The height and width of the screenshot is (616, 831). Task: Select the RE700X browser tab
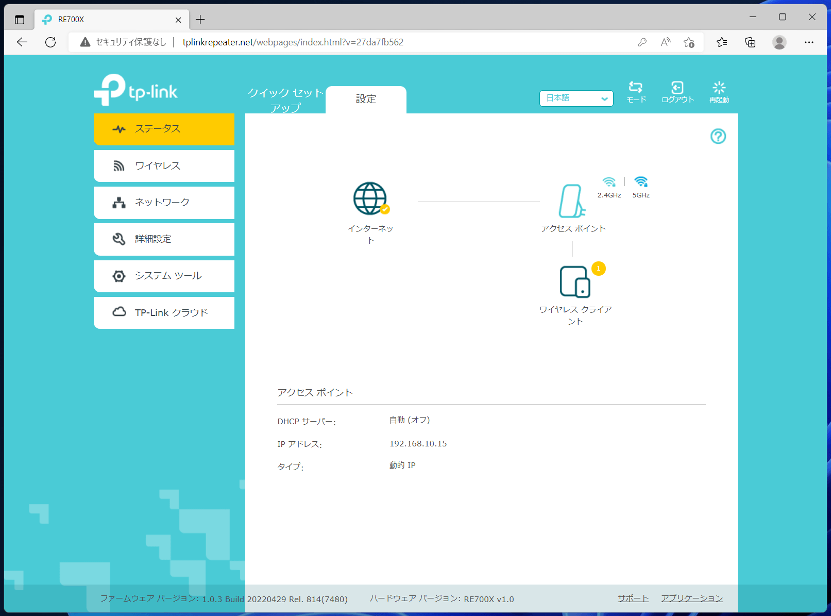111,20
